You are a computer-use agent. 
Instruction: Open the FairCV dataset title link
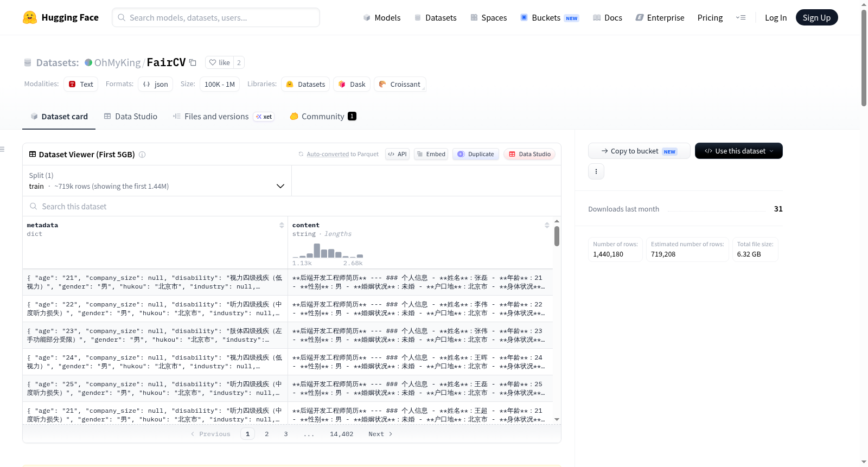(166, 62)
